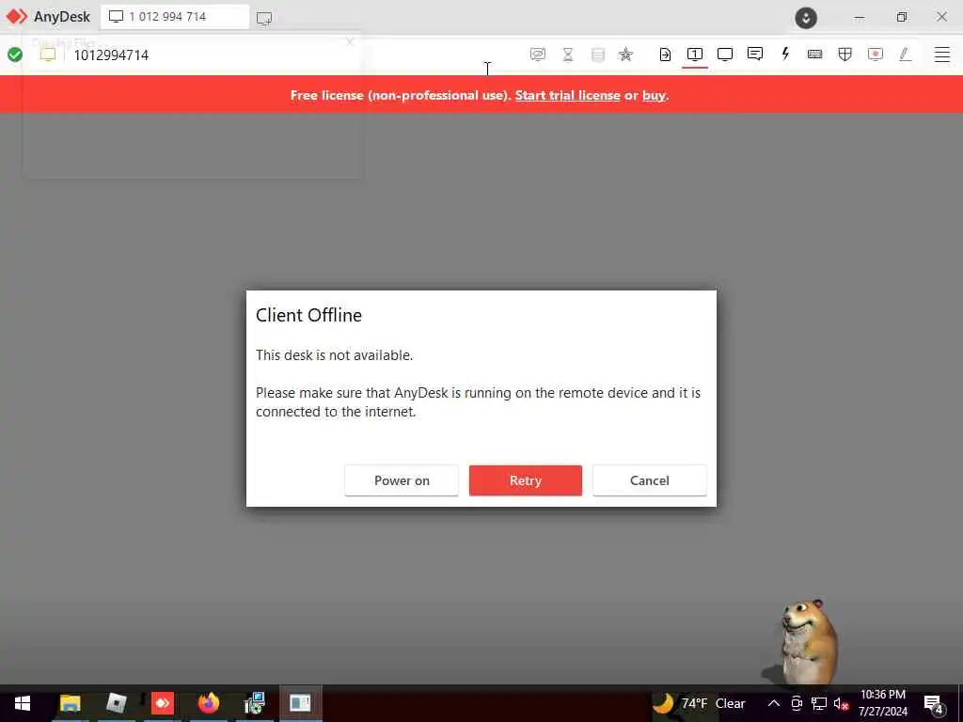Open the network tray icon

pyautogui.click(x=819, y=703)
